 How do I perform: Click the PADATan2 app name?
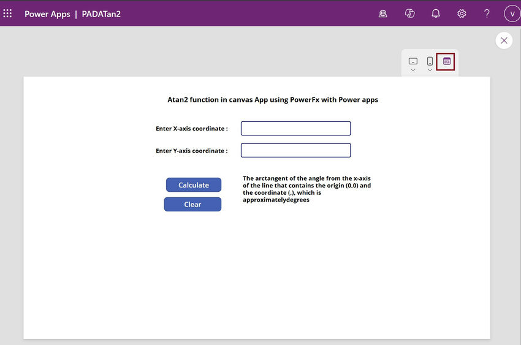tap(101, 14)
